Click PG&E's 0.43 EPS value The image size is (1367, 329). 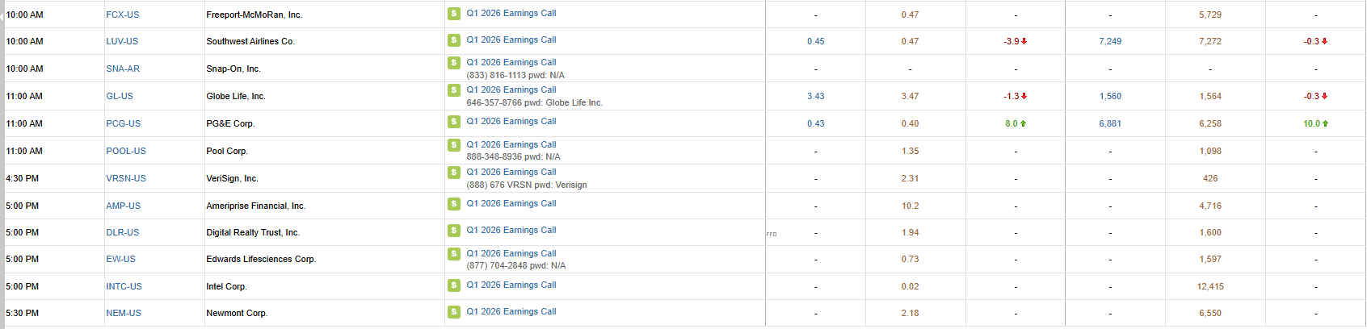[x=815, y=123]
